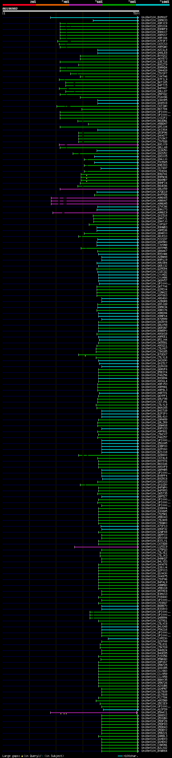The height and width of the screenshot is (758, 172).
Task: Click label UniRef100_Q19U50
Action: point(154,150)
